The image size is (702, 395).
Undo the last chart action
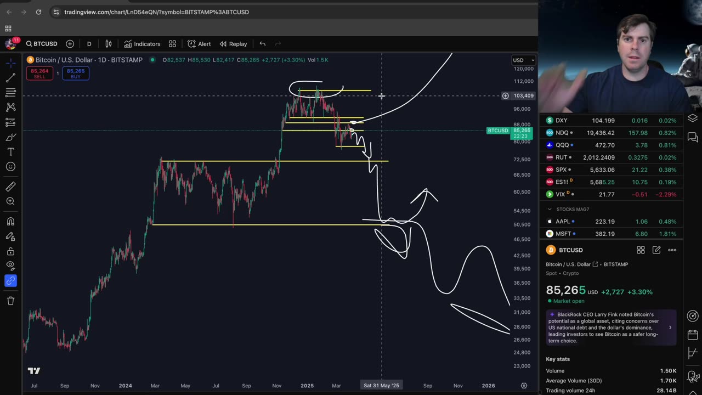point(262,44)
